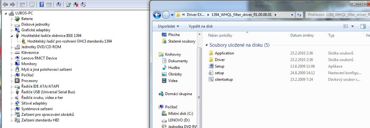Click the Prohledat search field
Viewport: 370px width, 128px height.
[x=337, y=15]
